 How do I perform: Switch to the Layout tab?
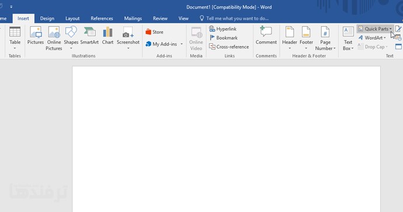[x=72, y=19]
